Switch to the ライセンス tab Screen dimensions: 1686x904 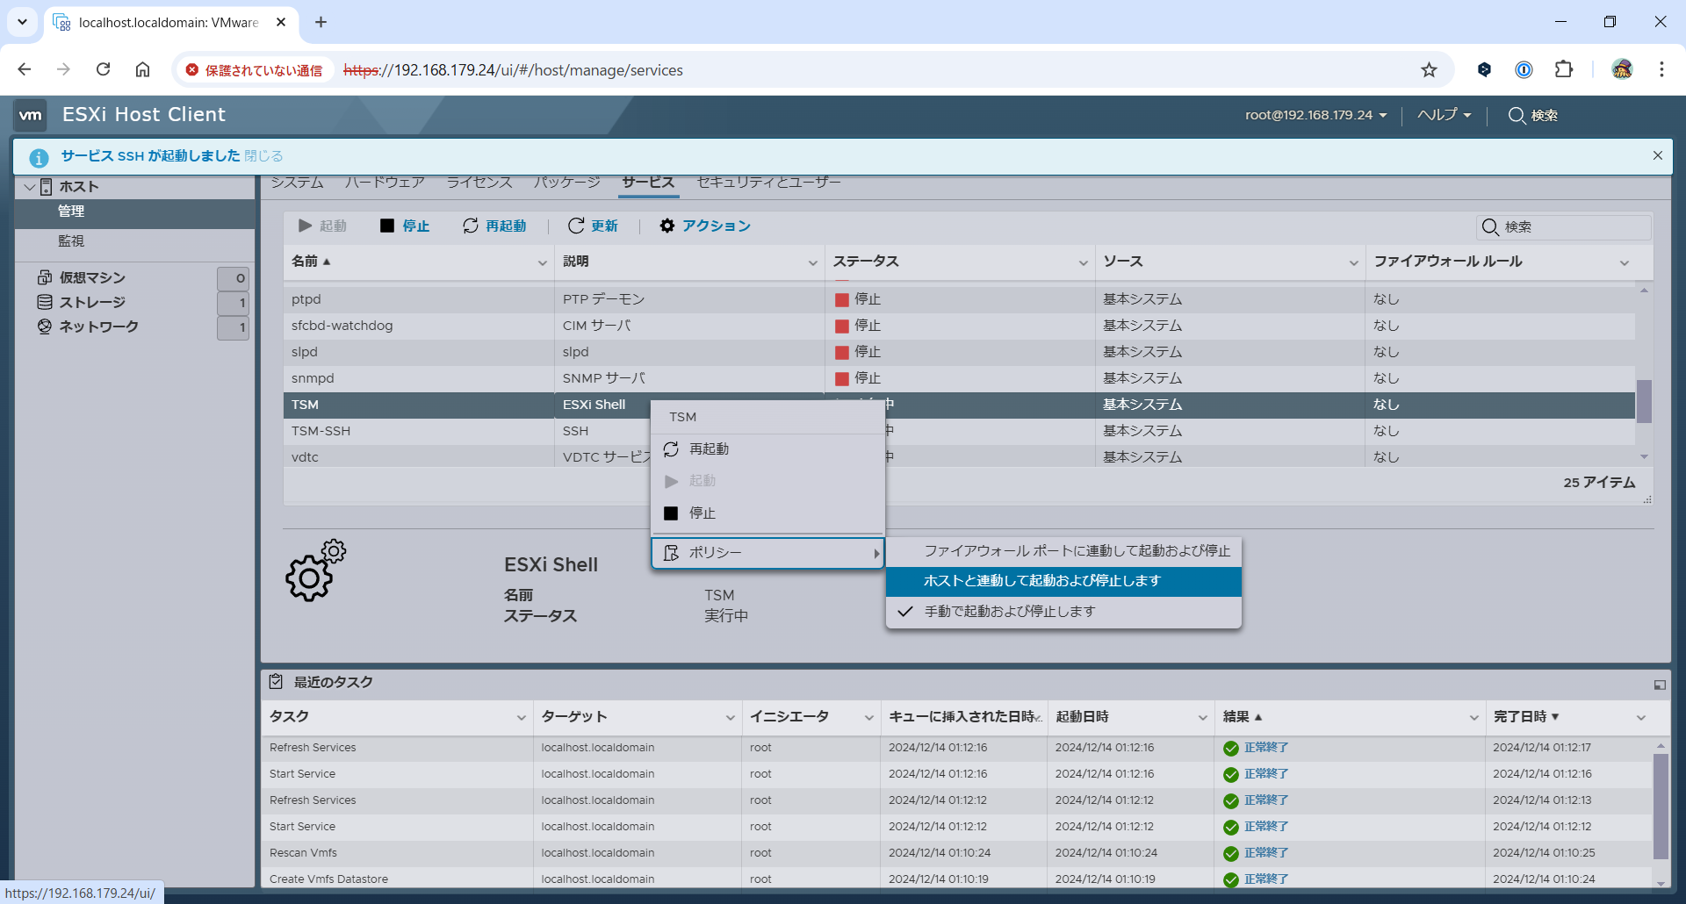479,182
